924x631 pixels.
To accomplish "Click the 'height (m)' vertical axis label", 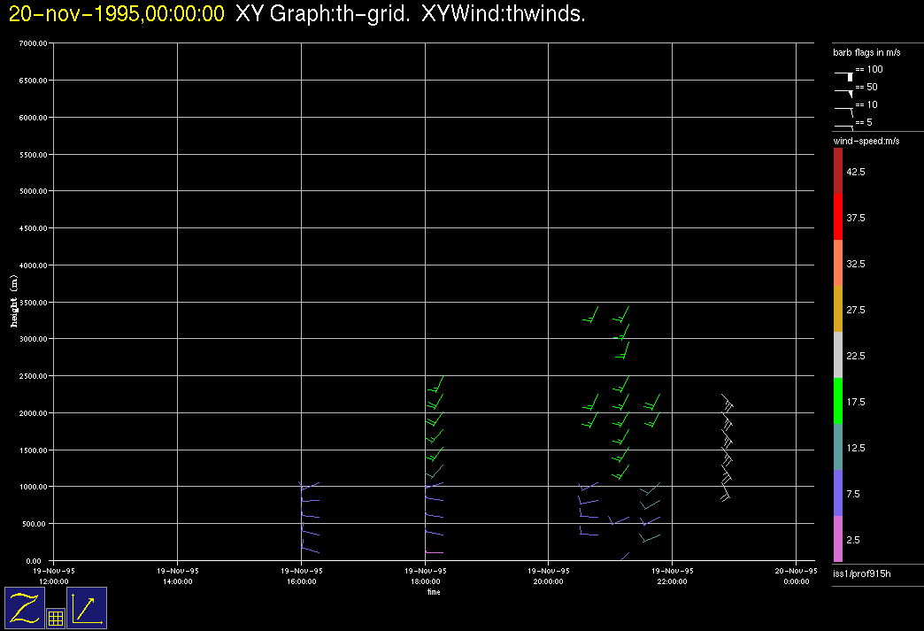I will (14, 302).
